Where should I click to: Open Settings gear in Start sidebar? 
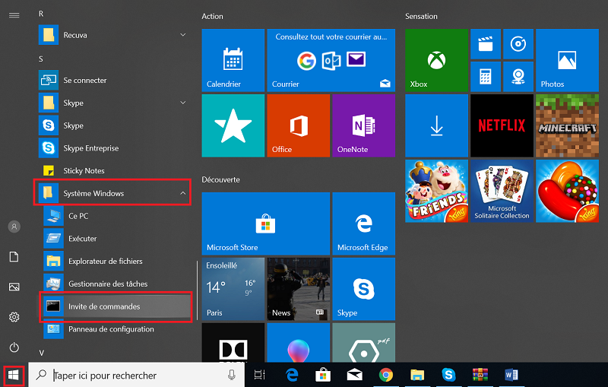(x=14, y=317)
